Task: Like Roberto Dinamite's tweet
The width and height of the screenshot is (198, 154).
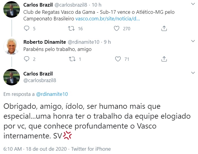Action: 118,59
